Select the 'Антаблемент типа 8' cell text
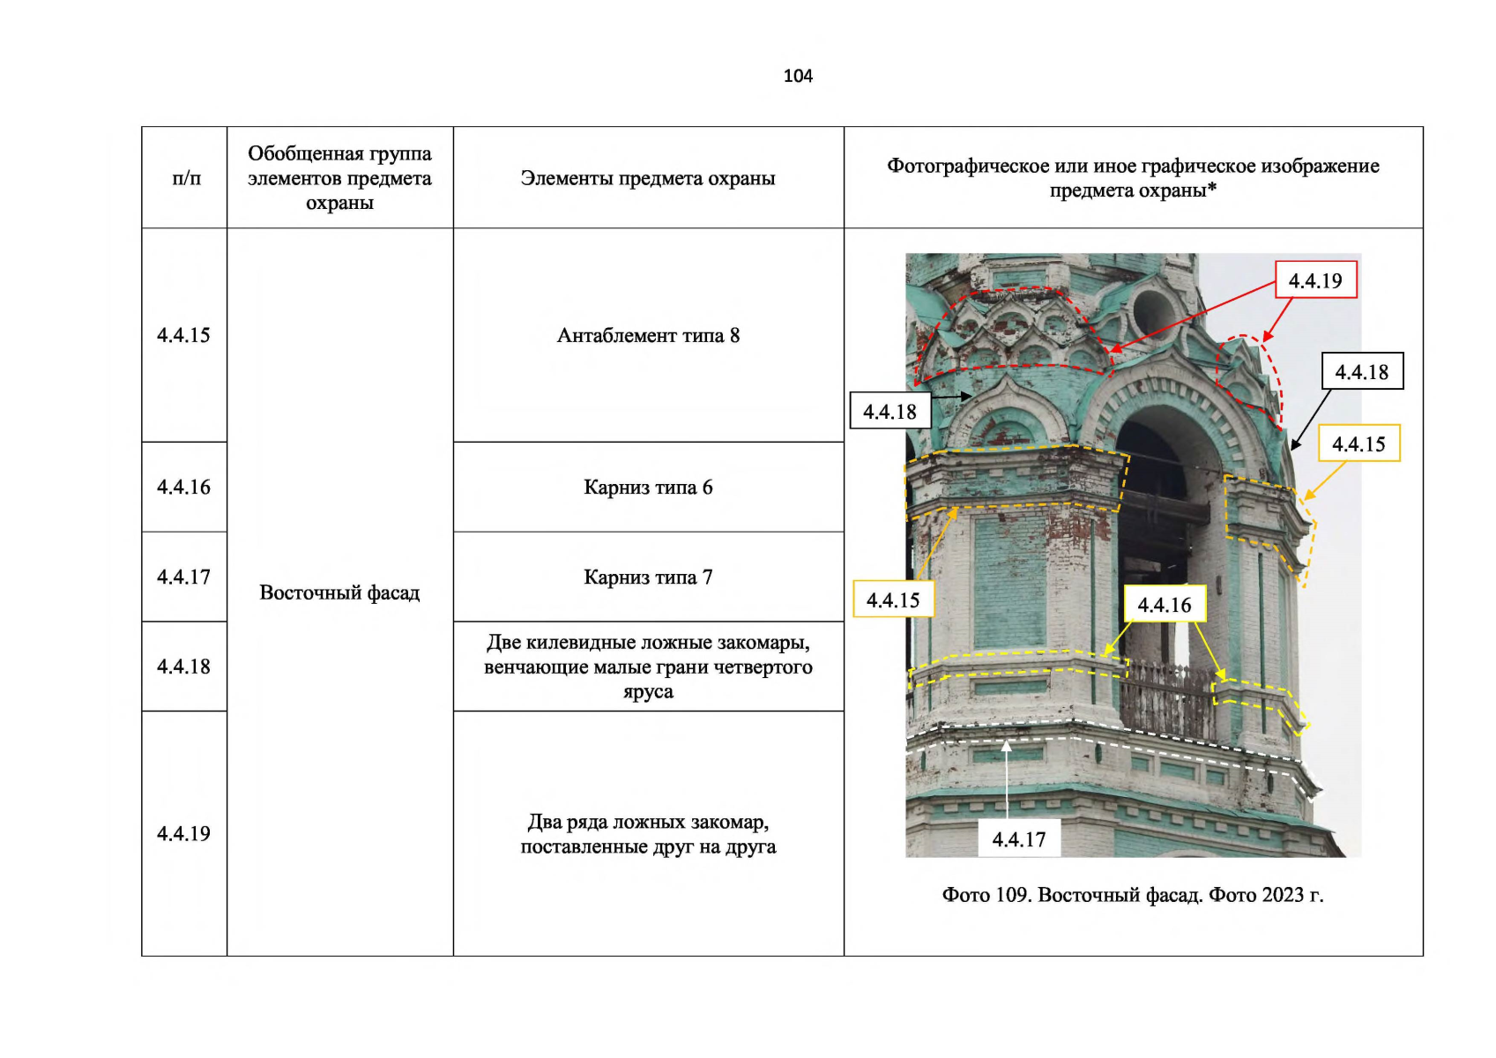 (648, 335)
